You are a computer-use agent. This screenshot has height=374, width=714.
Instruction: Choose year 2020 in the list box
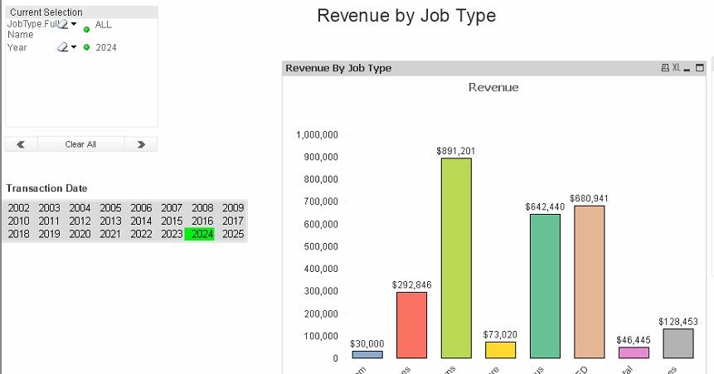(x=80, y=234)
